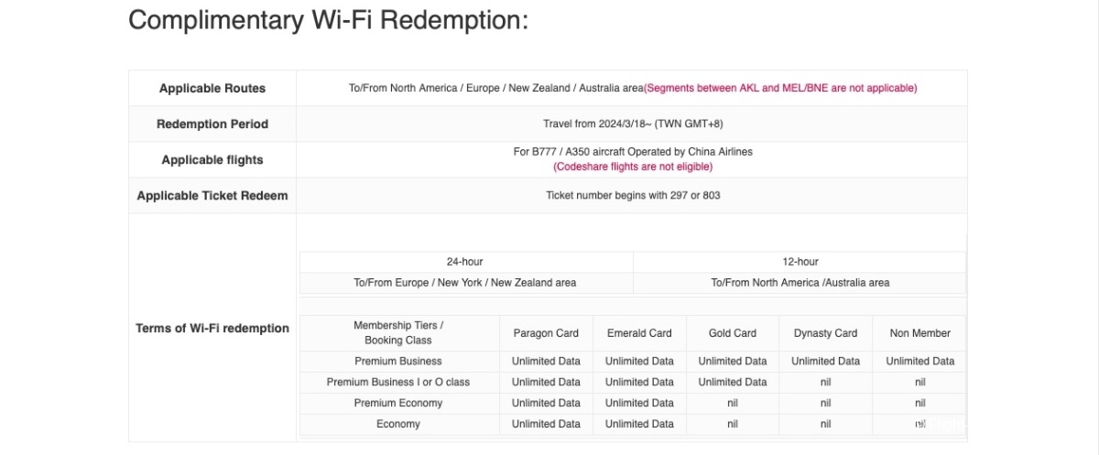The image size is (1099, 455).
Task: Click the Redemption Period row label
Action: tap(212, 125)
